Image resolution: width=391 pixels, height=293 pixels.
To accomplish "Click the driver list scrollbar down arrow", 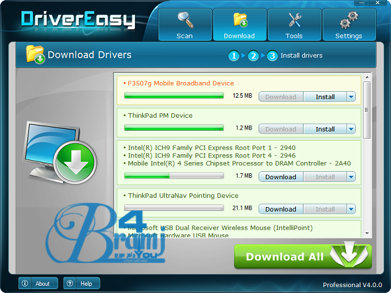I will (367, 233).
